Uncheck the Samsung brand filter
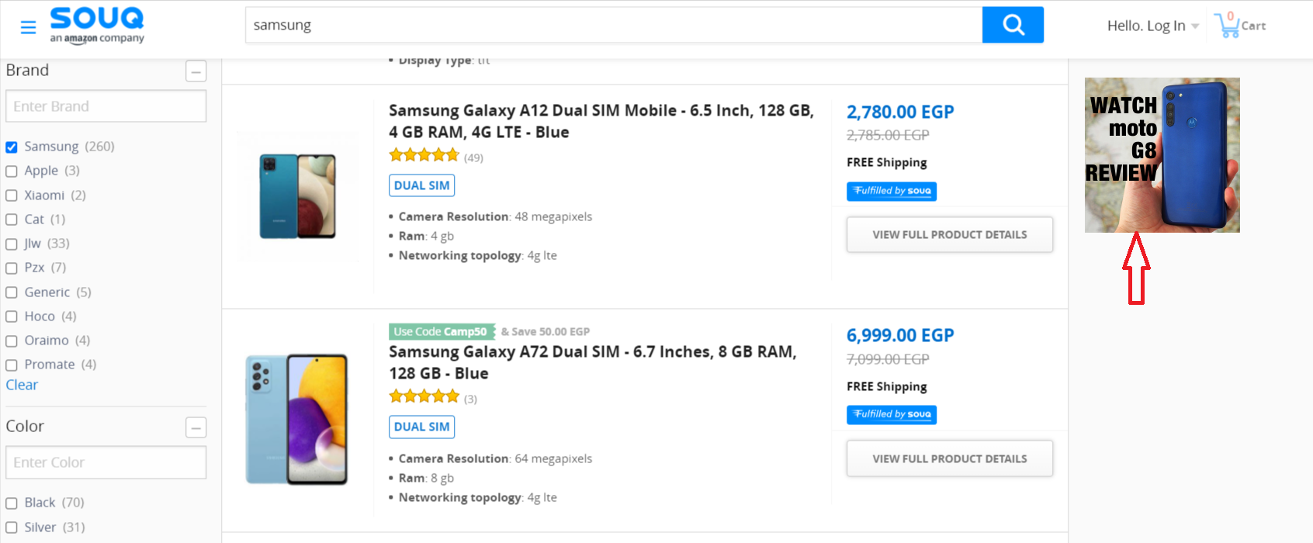Screen dimensions: 1313x543 12,147
